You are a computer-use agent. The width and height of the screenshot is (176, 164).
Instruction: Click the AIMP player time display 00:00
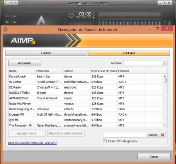pyautogui.click(x=85, y=14)
